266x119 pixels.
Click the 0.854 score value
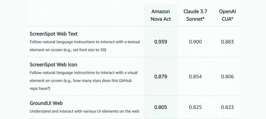[x=195, y=76]
